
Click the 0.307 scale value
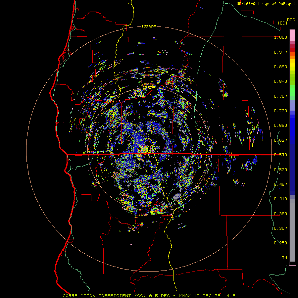pos(280,228)
